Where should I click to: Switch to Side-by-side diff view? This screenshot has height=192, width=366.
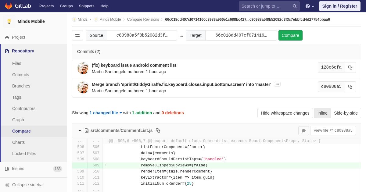[x=346, y=113]
